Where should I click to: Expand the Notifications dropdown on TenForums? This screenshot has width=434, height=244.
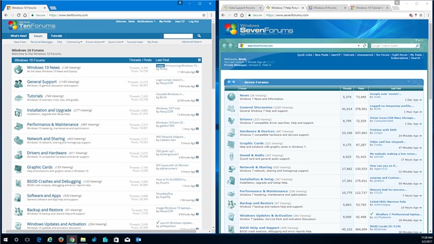tap(146, 21)
